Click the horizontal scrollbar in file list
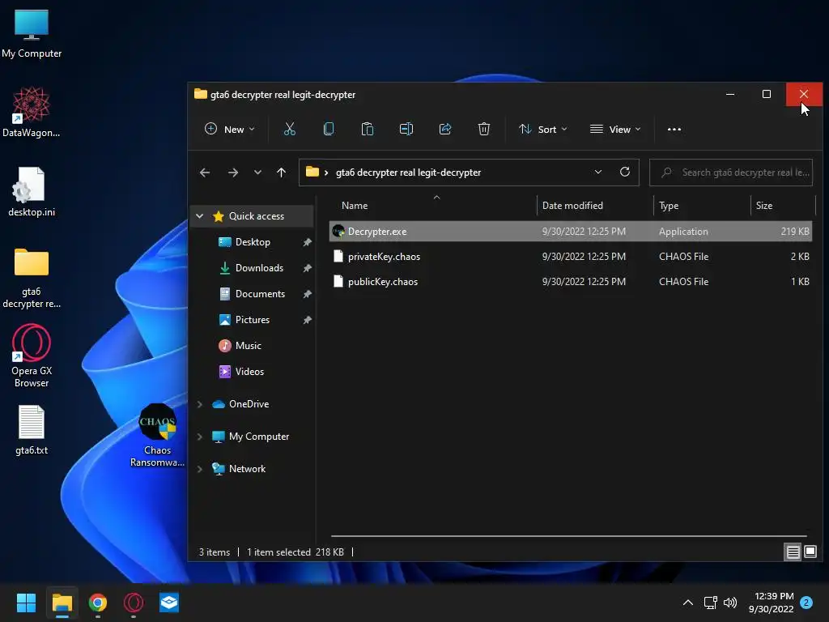Screen dimensions: 829x622 [569, 536]
